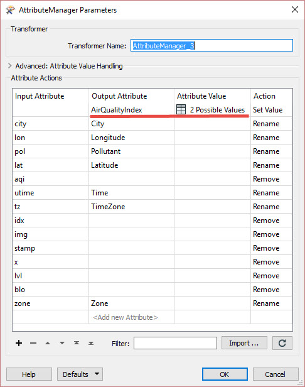Viewport: 305px width, 387px height.
Task: Edit the City output attribute cell
Action: [x=131, y=123]
